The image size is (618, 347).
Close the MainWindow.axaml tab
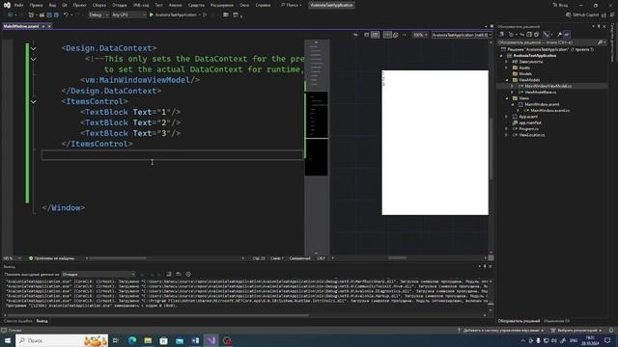point(49,26)
